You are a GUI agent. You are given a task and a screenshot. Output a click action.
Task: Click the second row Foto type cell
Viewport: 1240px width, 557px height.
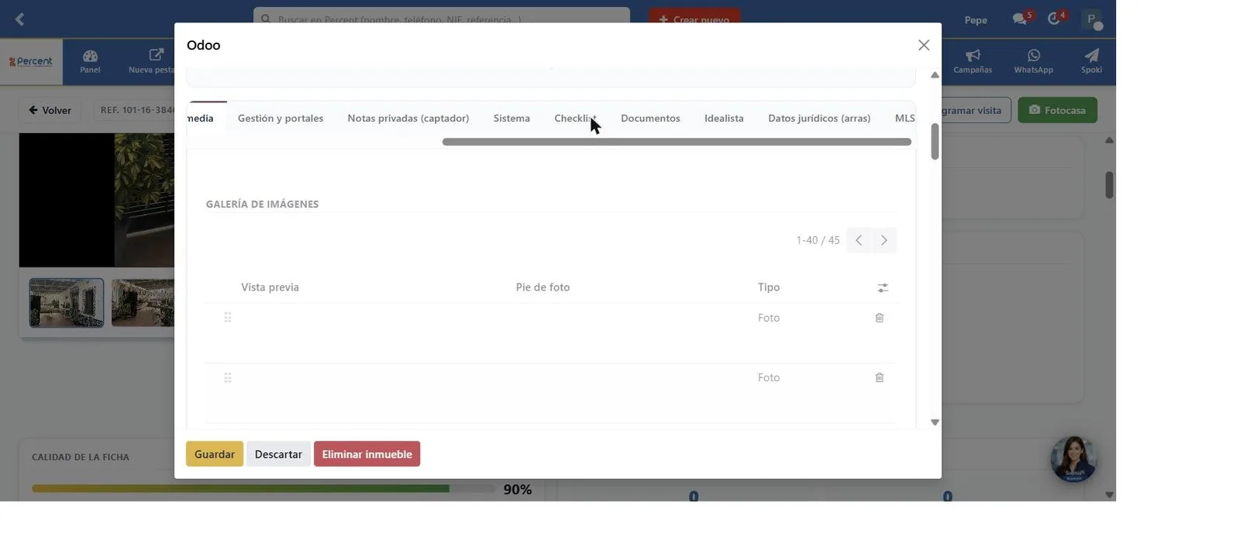point(769,377)
